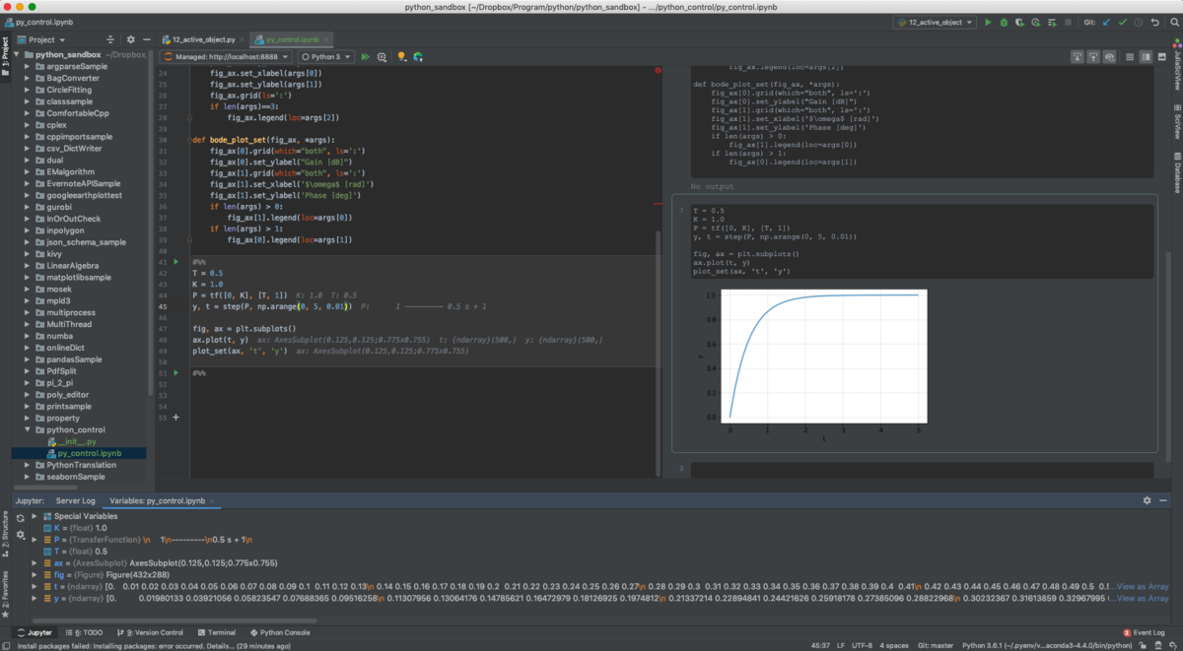Image resolution: width=1183 pixels, height=651 pixels.
Task: Click the scroll-to-bottom preview toolbar icon
Action: [1078, 57]
